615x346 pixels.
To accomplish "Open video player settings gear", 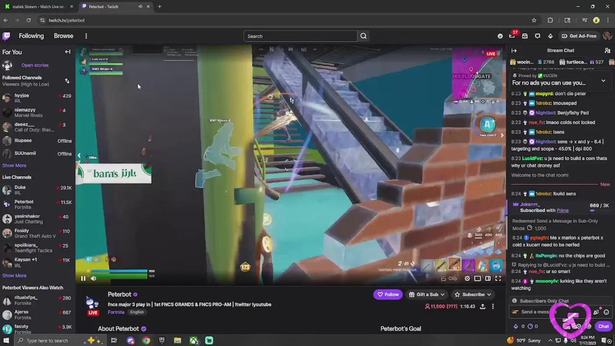I will pyautogui.click(x=467, y=278).
